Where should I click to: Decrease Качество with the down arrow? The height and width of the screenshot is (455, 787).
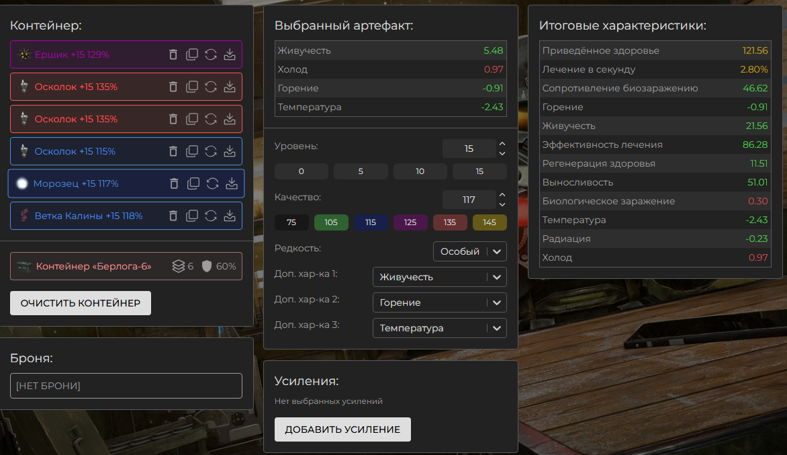click(502, 204)
